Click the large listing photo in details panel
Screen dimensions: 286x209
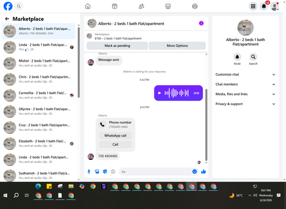(x=245, y=27)
